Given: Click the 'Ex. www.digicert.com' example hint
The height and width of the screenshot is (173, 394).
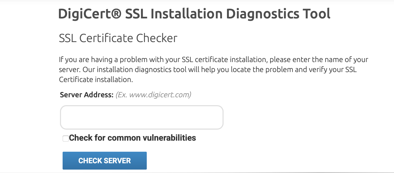Looking at the screenshot, I should click(x=153, y=95).
